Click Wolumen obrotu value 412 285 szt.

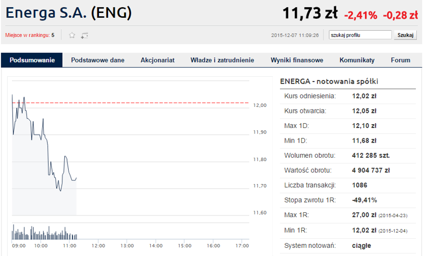click(371, 156)
